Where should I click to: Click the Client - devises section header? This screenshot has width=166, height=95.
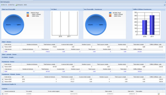(83, 42)
